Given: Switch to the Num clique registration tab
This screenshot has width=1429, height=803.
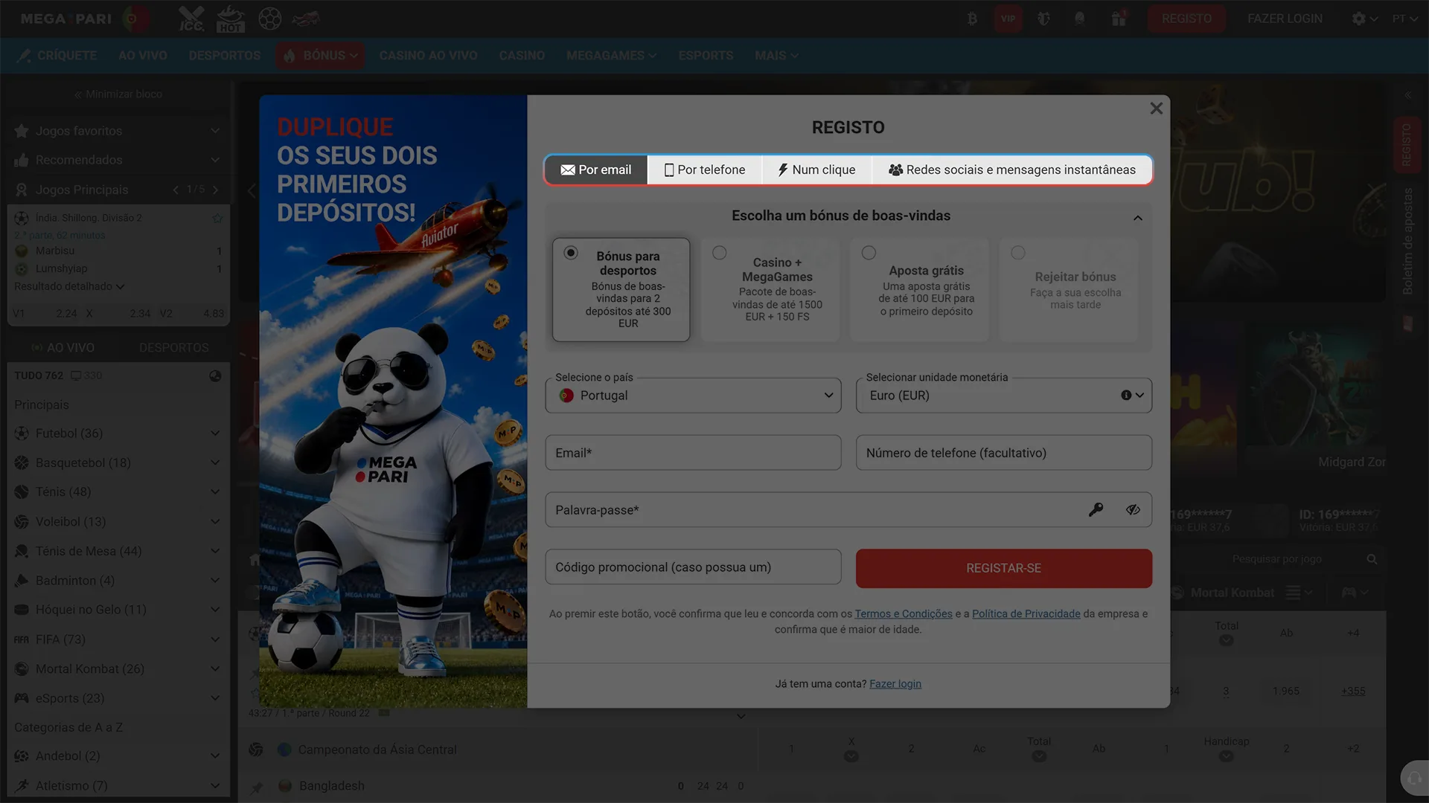Looking at the screenshot, I should (816, 170).
